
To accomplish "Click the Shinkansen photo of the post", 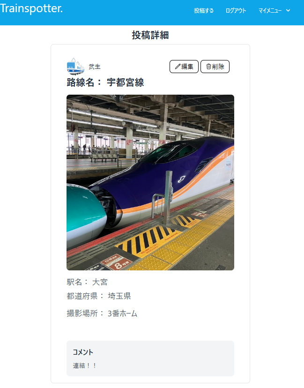I will coord(150,182).
